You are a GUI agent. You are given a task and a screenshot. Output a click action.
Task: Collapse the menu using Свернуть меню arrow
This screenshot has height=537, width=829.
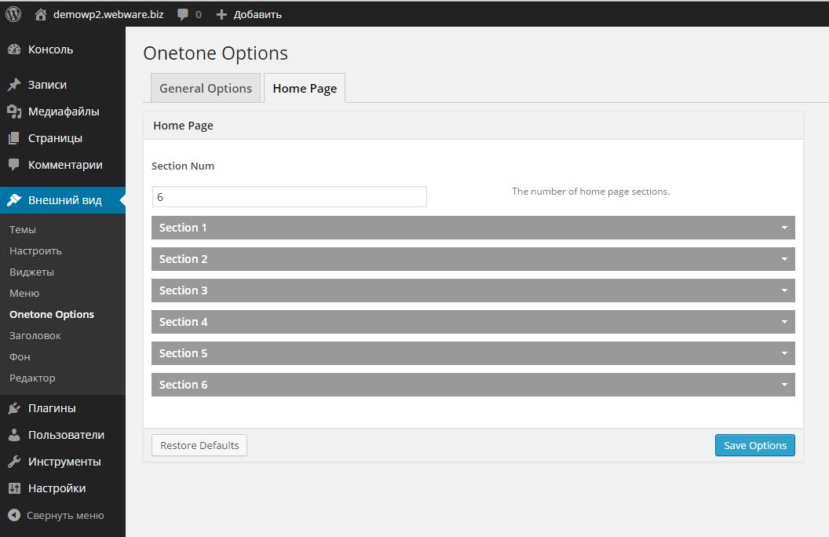pyautogui.click(x=14, y=516)
